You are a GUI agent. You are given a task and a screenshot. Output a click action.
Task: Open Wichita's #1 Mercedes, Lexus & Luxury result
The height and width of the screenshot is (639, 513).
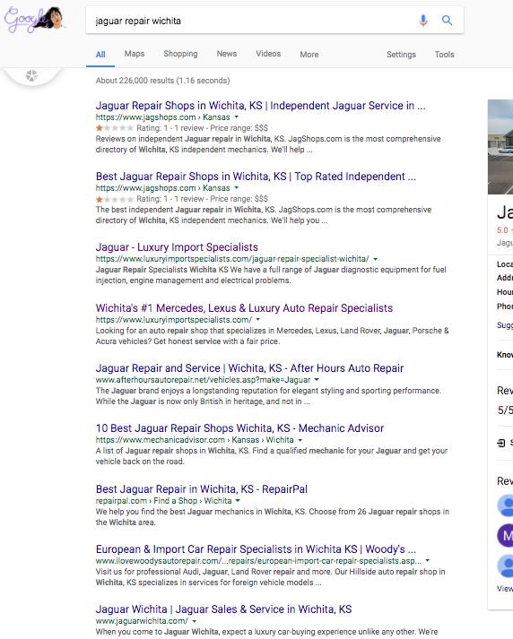[244, 308]
